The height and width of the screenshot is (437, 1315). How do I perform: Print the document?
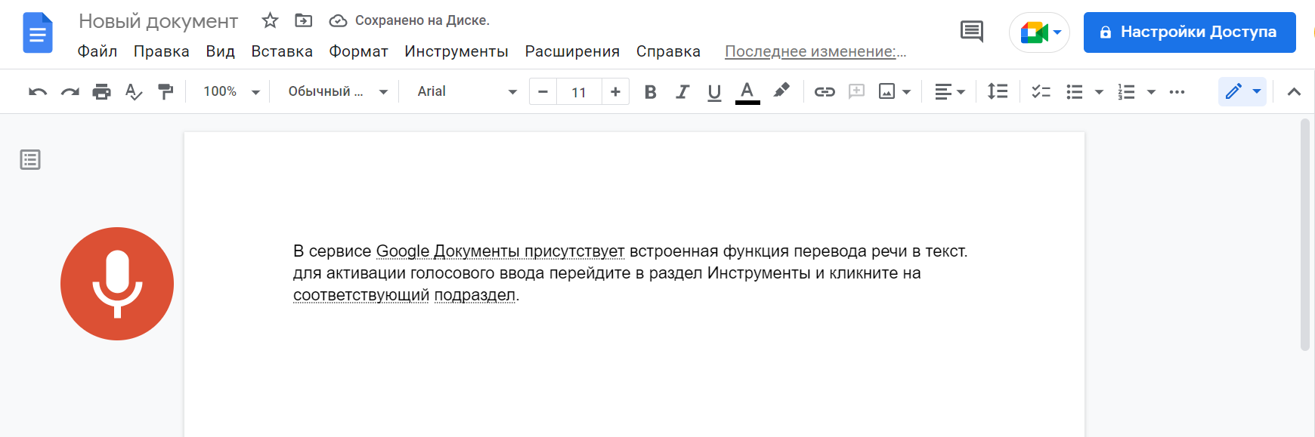tap(101, 92)
